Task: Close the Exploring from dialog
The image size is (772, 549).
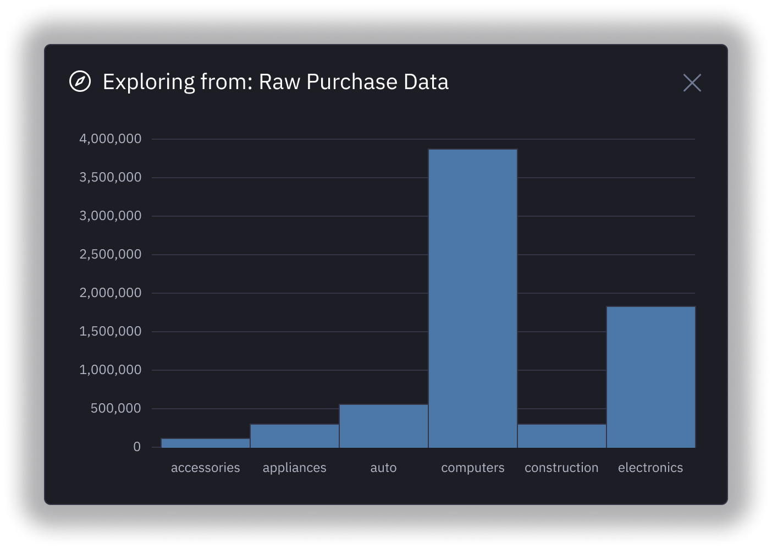Action: tap(692, 83)
